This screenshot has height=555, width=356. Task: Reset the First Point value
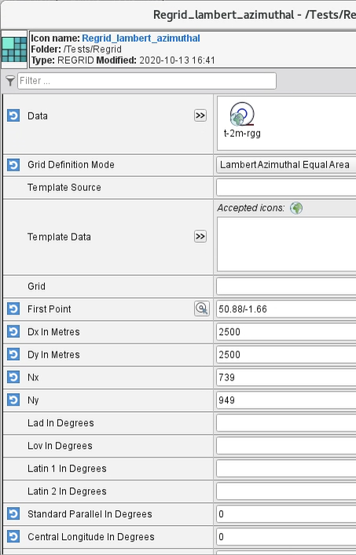13,309
